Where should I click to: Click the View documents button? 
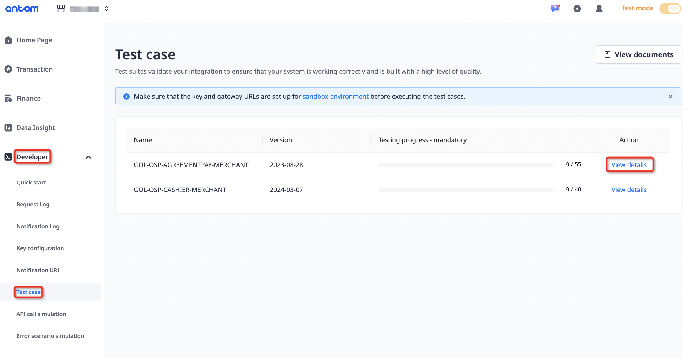[638, 54]
